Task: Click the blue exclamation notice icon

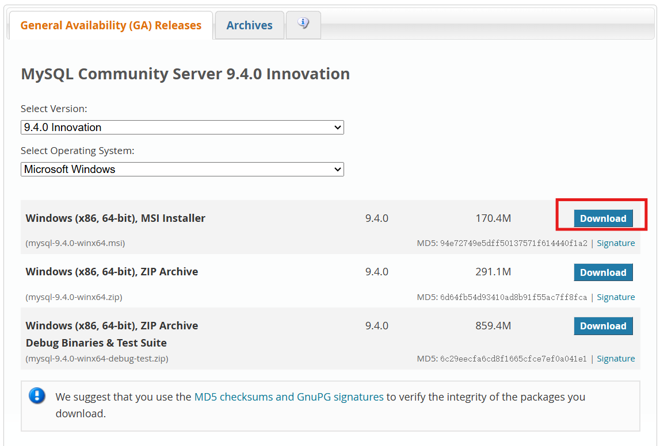Action: 37,396
